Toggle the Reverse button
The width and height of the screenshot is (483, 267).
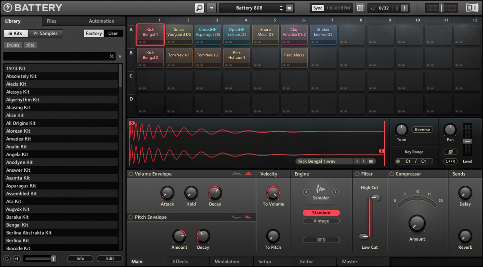click(422, 130)
